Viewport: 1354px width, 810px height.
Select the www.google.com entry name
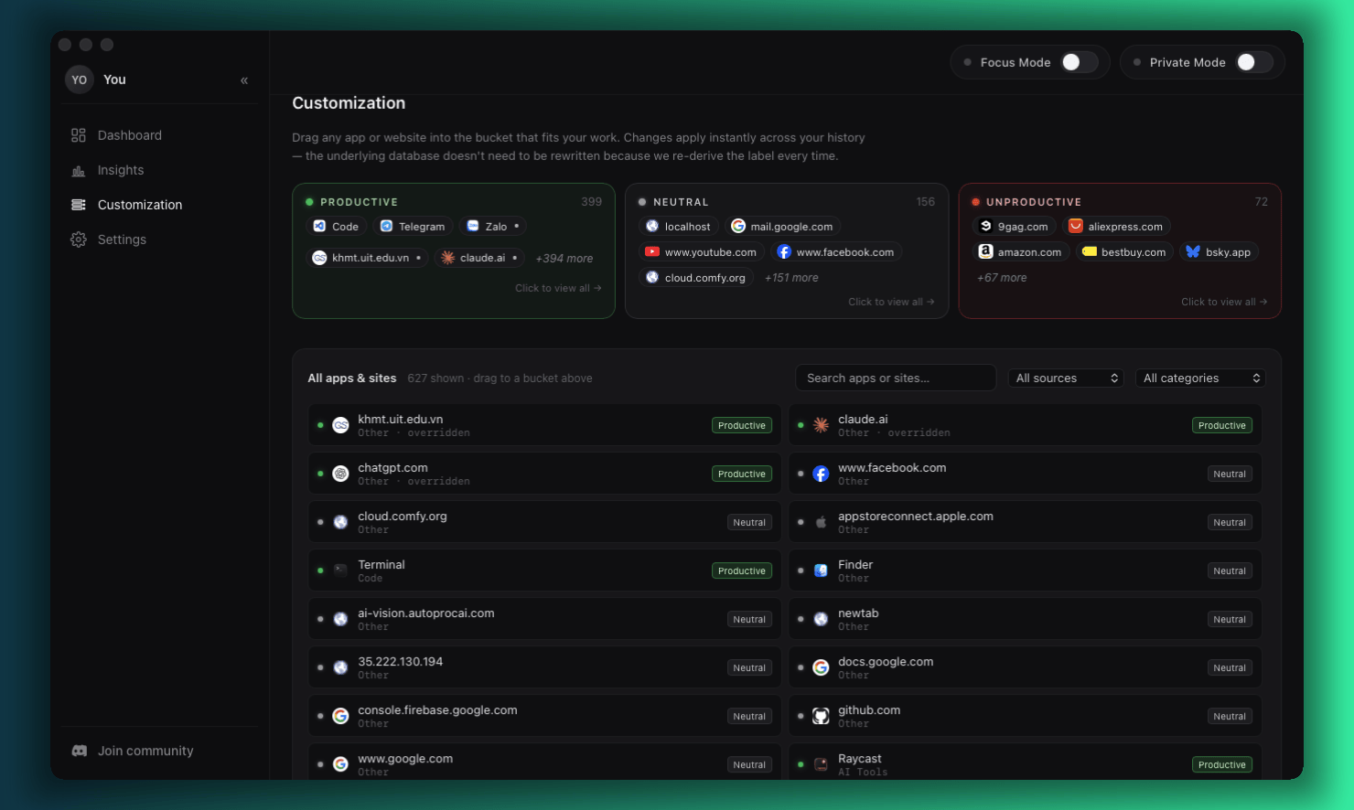(x=405, y=759)
